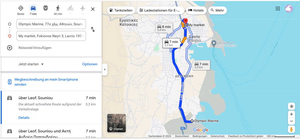Select driving mode showing 7 min
The image size is (300, 139).
pos(33,10)
